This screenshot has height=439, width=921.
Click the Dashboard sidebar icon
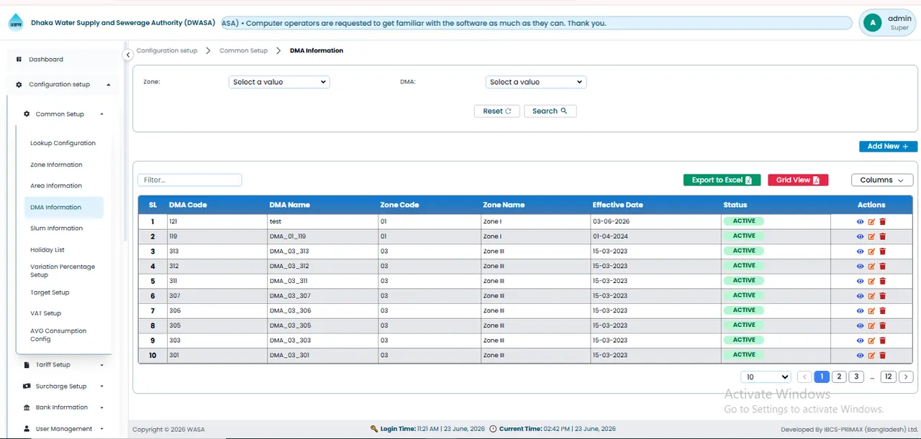[19, 60]
